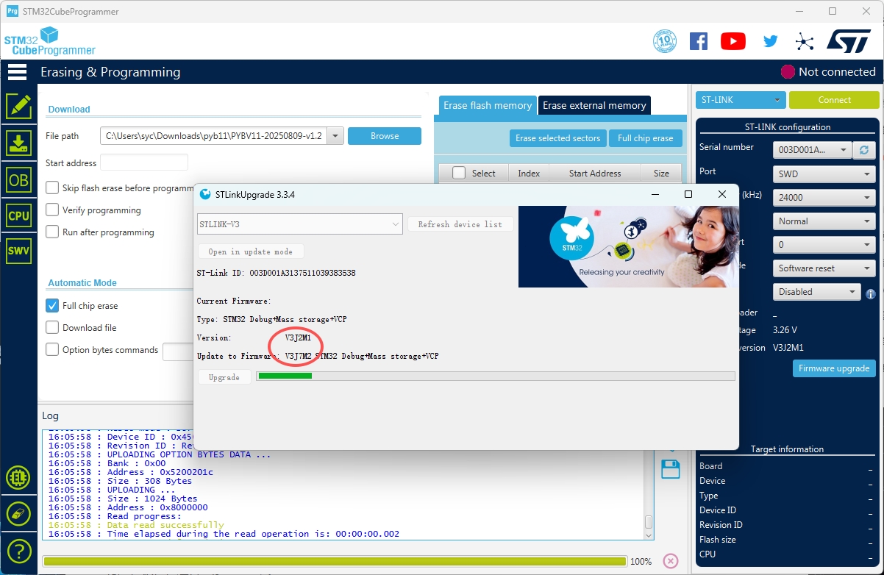Enable Run after programming checkbox
The width and height of the screenshot is (884, 575).
(52, 232)
